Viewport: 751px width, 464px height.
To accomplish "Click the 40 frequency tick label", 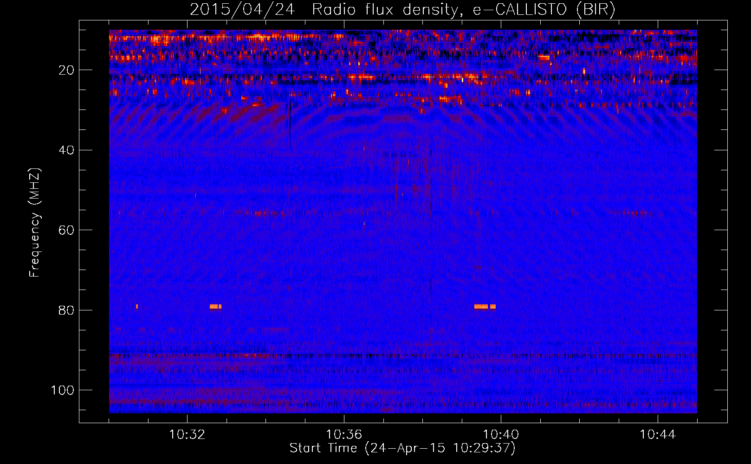I will (66, 150).
